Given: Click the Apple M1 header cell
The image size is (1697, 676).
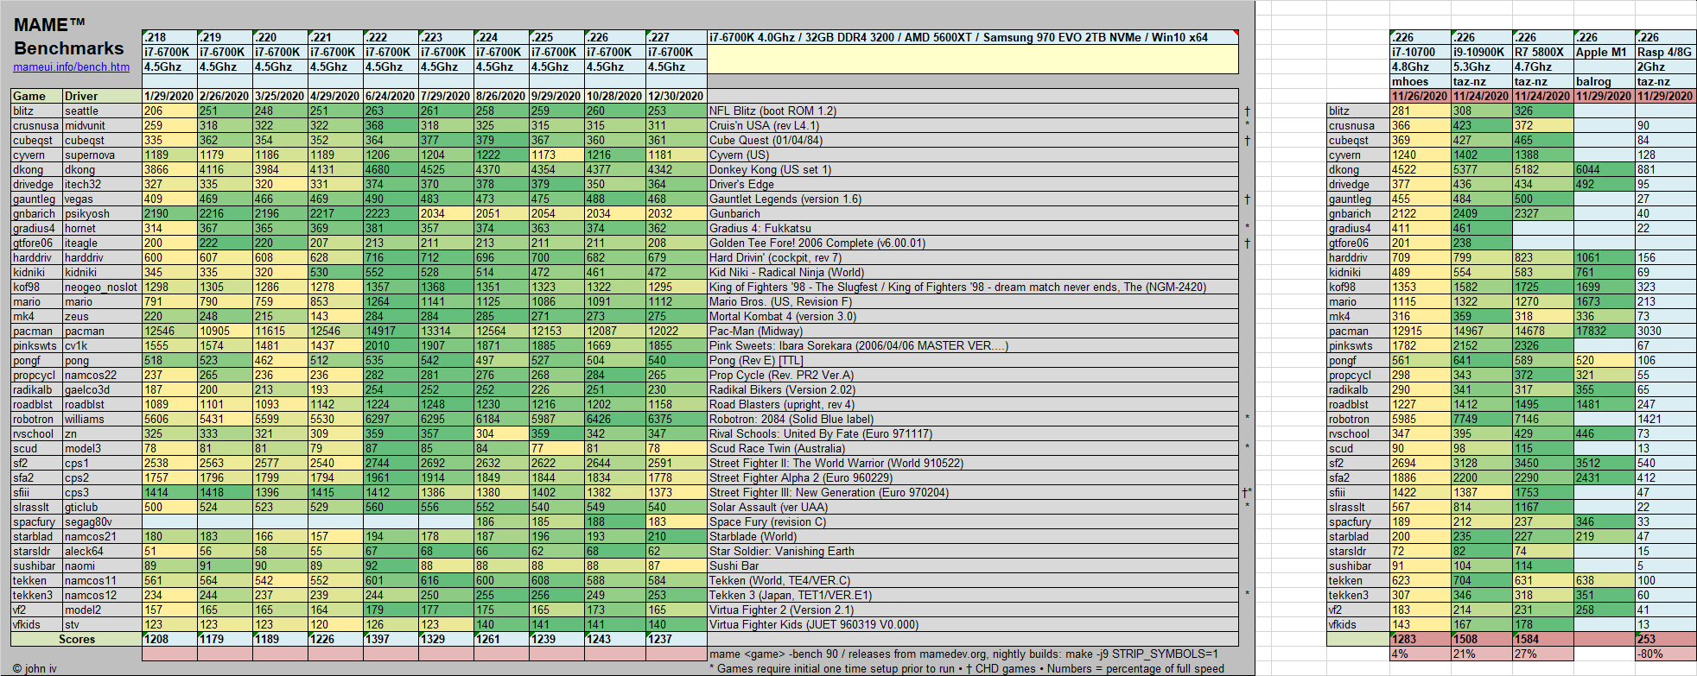Looking at the screenshot, I should click(1604, 52).
